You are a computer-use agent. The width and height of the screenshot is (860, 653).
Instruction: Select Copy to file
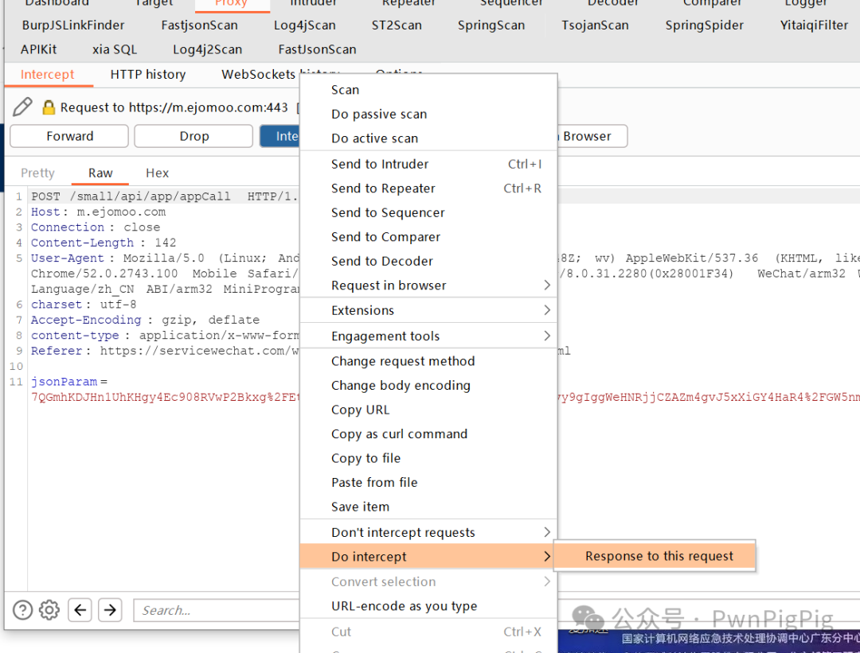tap(428, 458)
